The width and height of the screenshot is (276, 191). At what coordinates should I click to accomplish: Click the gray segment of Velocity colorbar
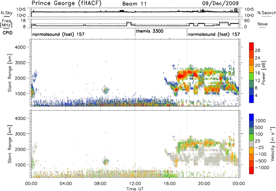pos(252,144)
